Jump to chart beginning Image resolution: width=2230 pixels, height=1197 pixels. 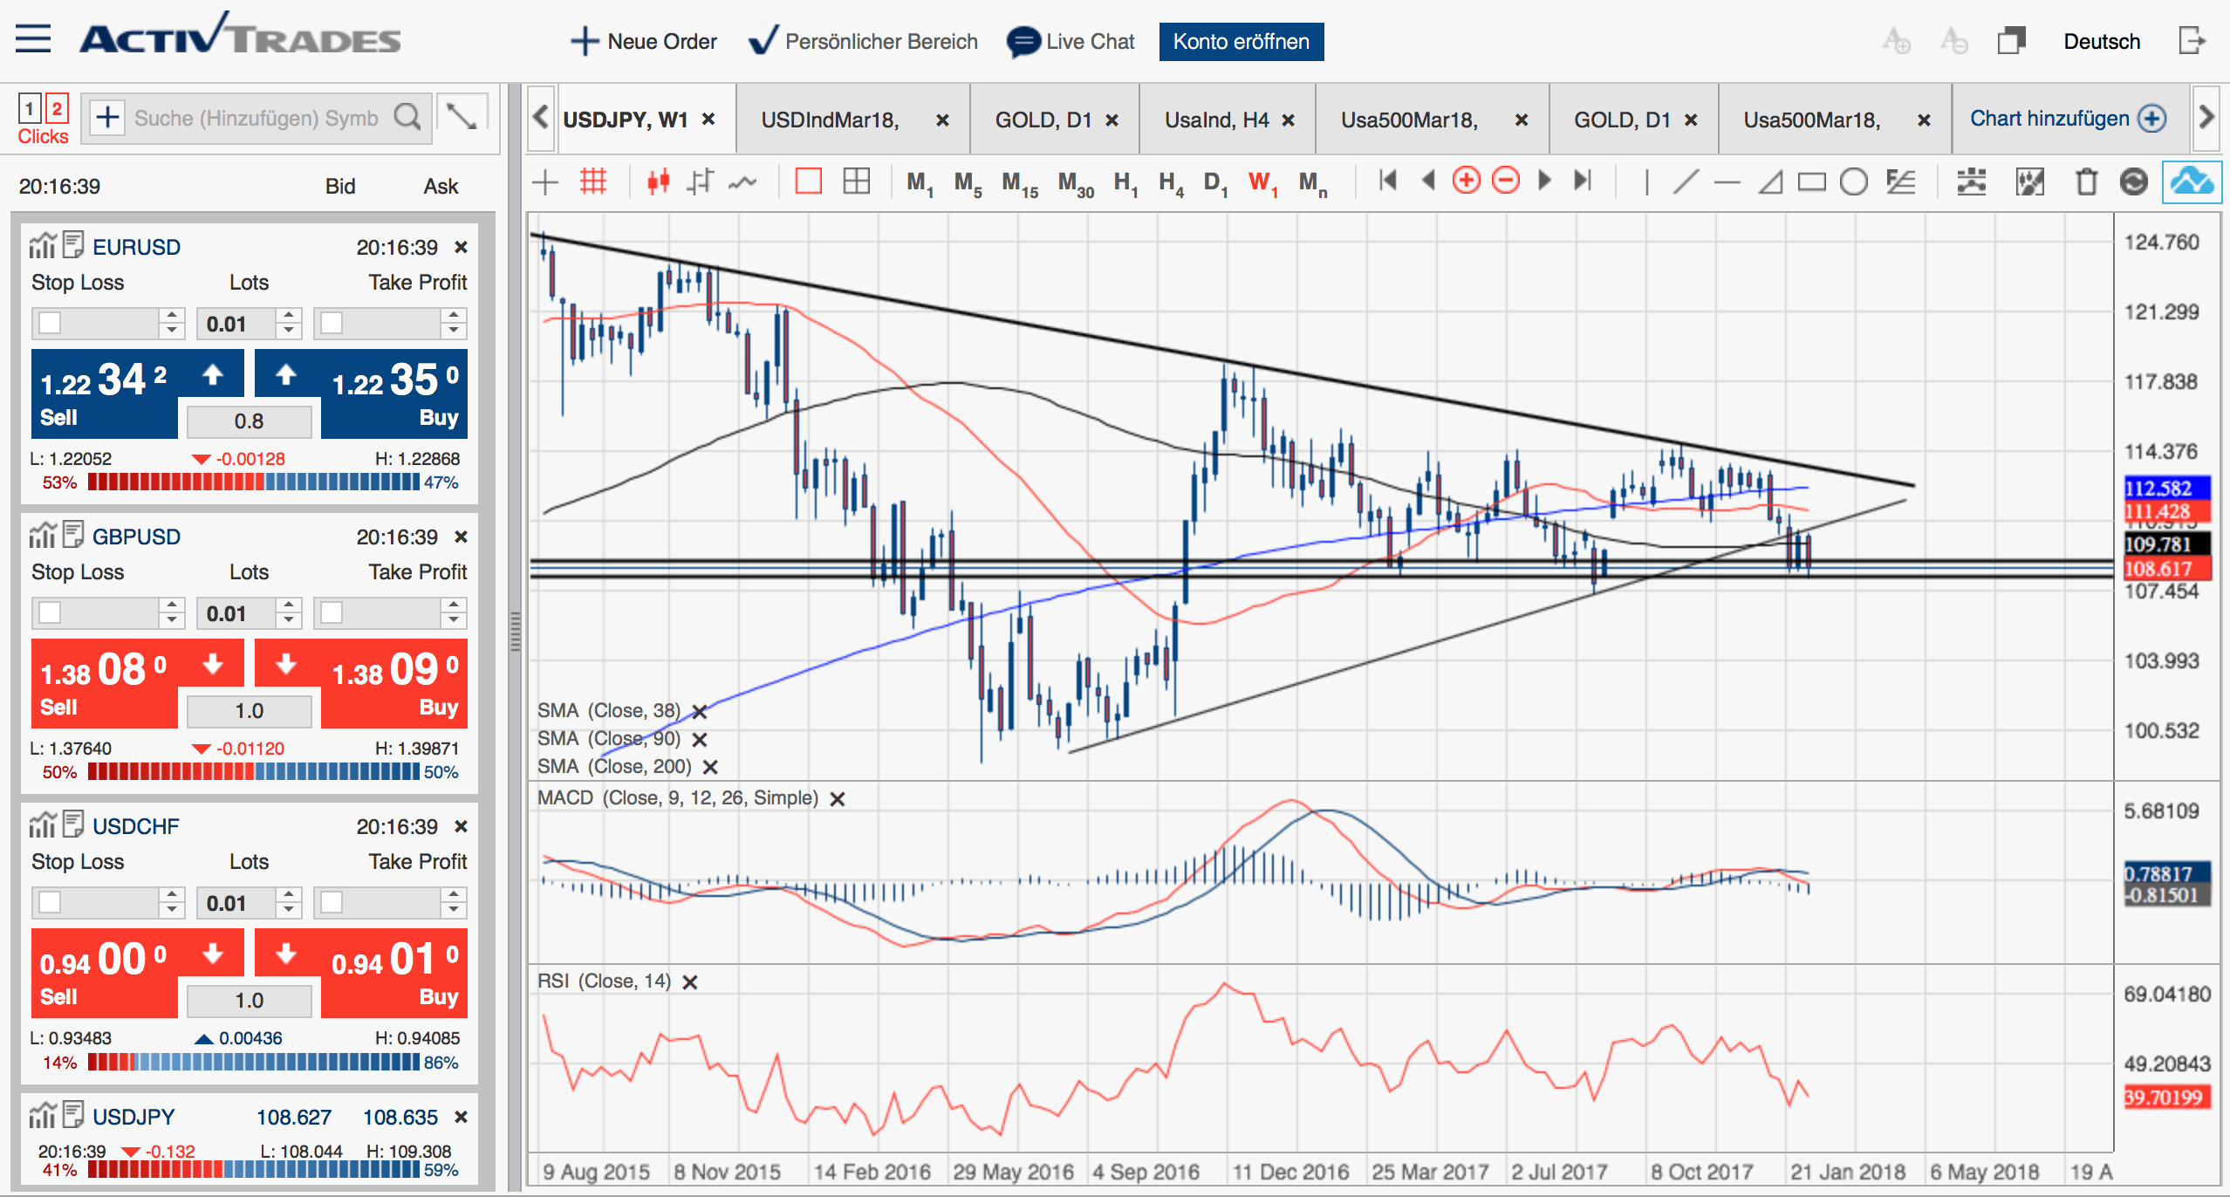pyautogui.click(x=1388, y=181)
